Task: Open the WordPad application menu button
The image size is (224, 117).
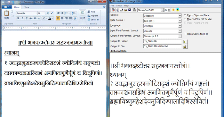Action: click(7, 7)
